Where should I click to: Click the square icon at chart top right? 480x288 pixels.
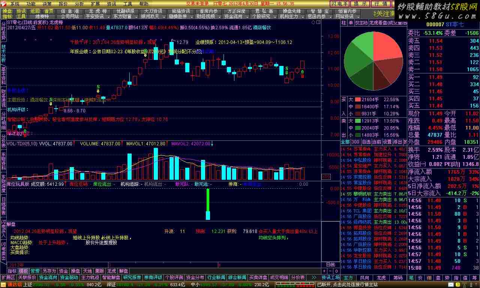pyautogui.click(x=318, y=22)
